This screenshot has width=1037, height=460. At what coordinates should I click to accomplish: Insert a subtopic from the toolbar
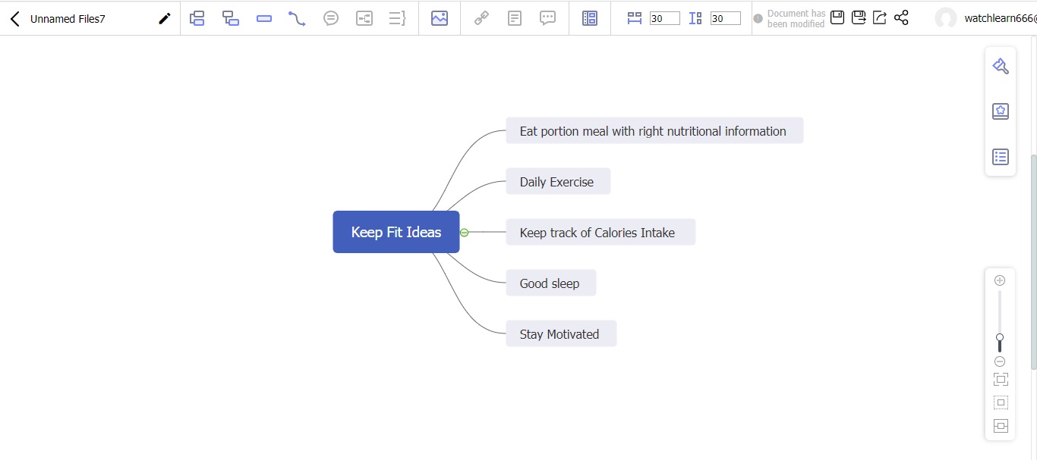(231, 18)
